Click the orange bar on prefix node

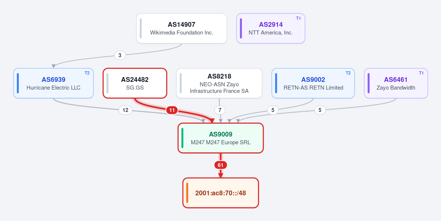[187, 193]
